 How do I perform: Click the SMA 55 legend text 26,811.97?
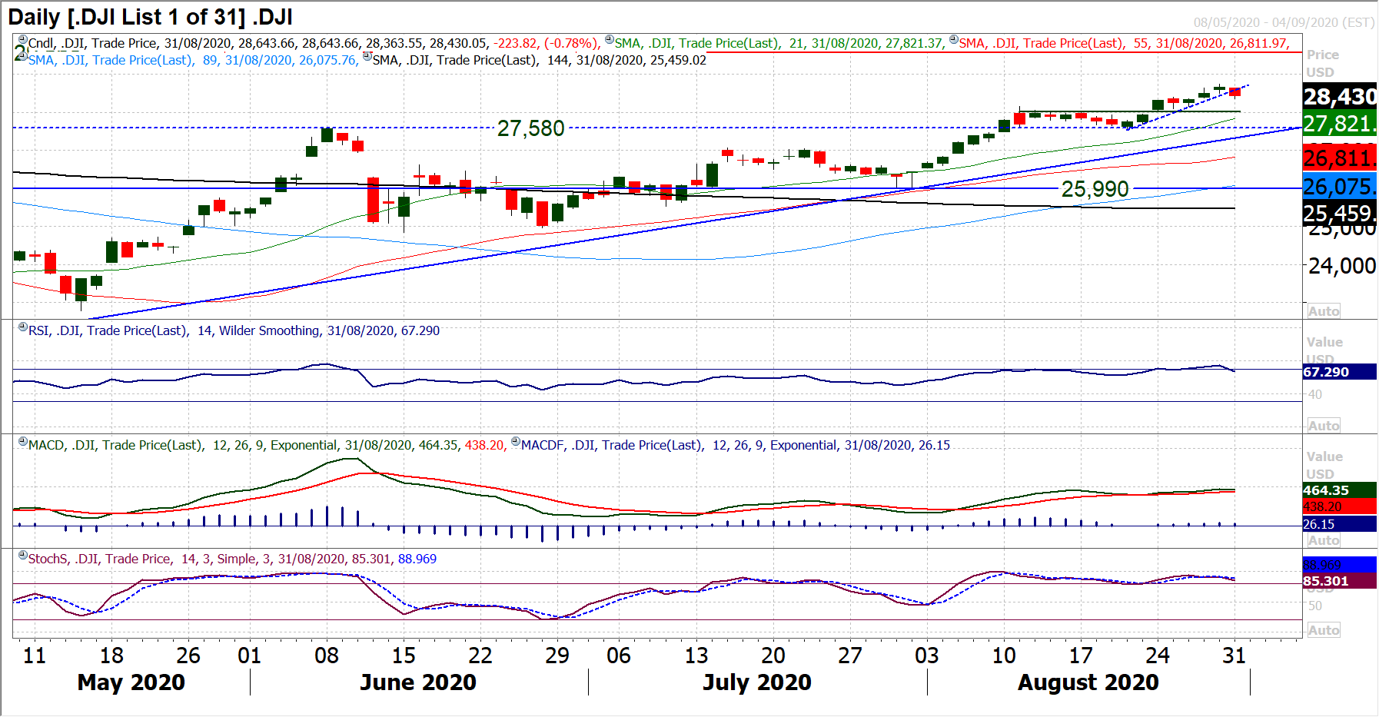(1123, 44)
